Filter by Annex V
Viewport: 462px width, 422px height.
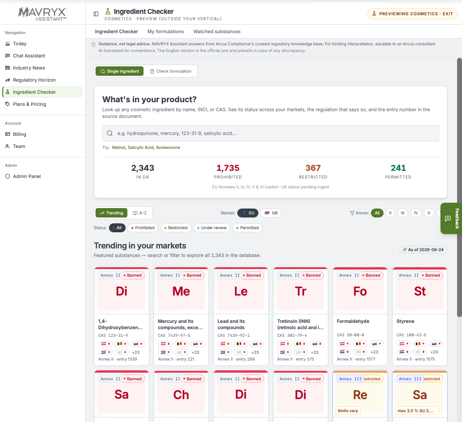429,213
